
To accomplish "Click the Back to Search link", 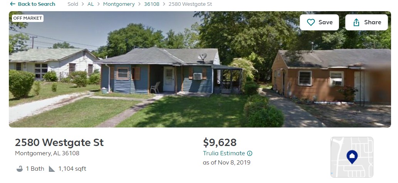I will 32,4.
